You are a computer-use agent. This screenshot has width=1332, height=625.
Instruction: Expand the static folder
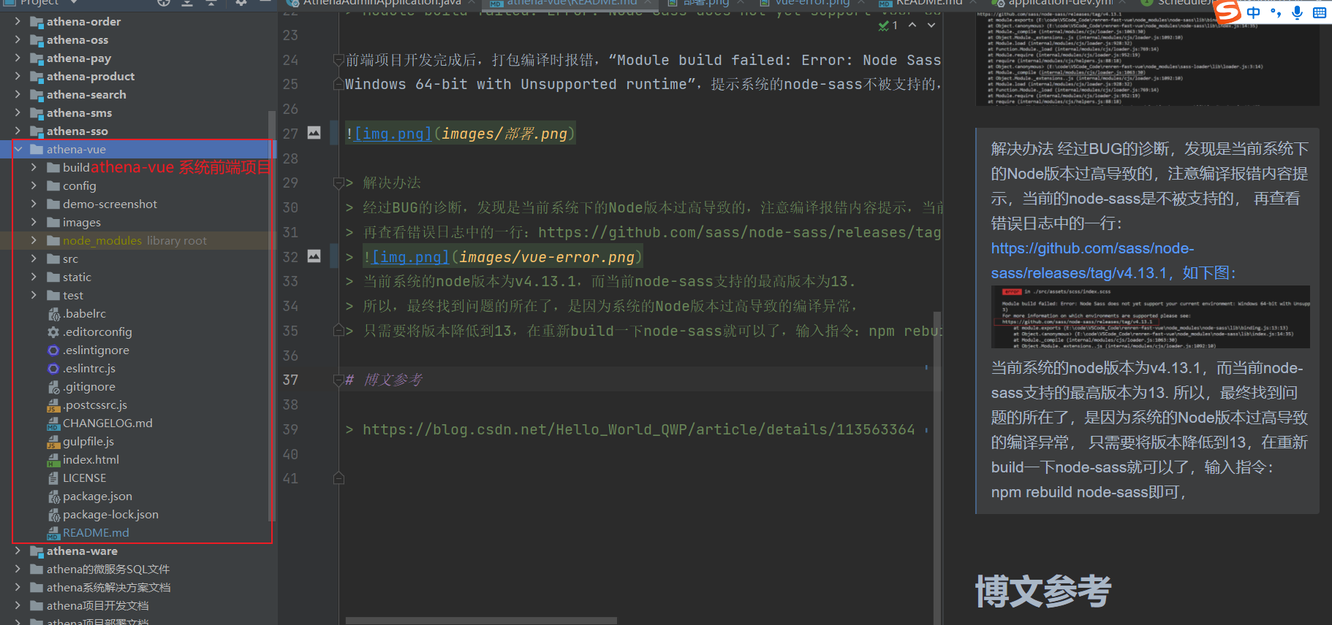pos(34,277)
